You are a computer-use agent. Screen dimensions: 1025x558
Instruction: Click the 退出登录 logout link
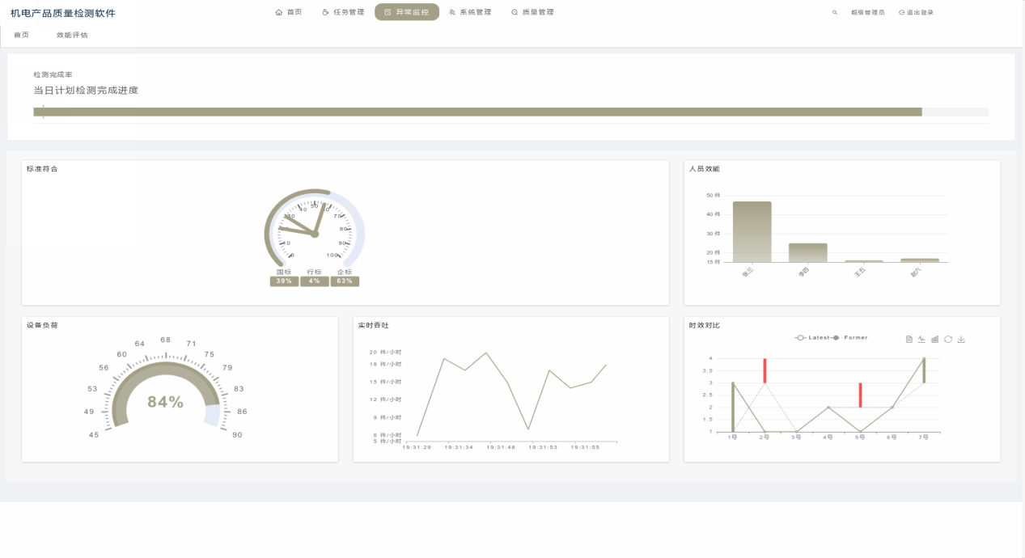pos(916,13)
